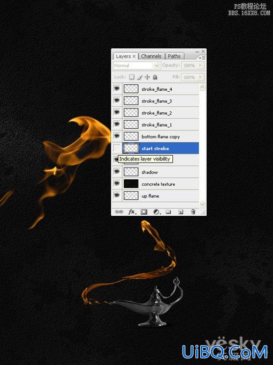Hide the up flame layer
This screenshot has height=365, width=273.
pos(117,195)
